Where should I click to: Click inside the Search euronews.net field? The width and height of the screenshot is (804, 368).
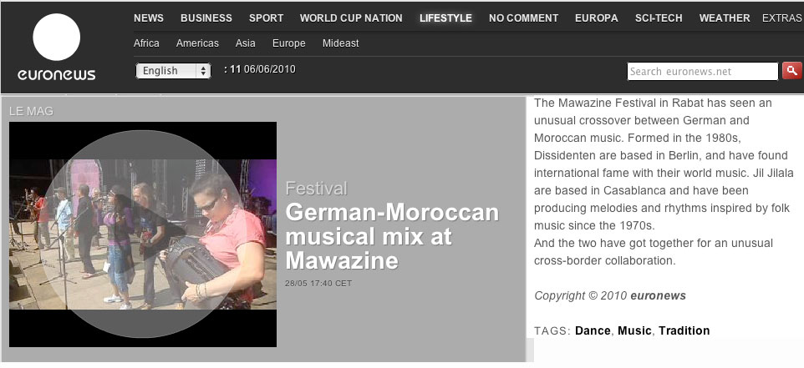point(703,71)
